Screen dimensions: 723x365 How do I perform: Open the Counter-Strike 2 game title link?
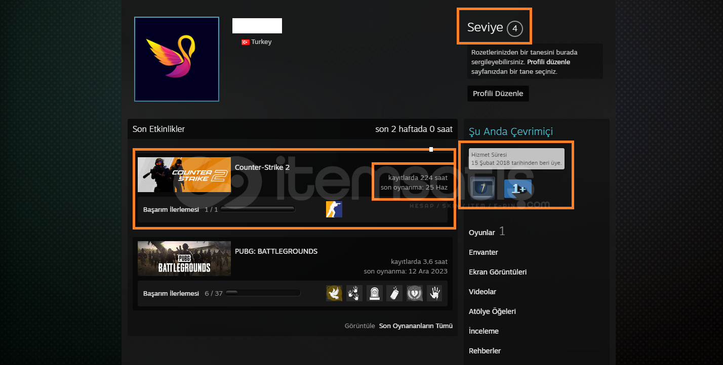click(x=262, y=167)
